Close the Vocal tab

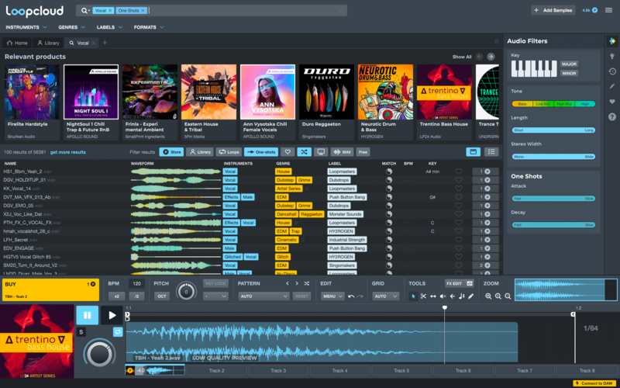pos(94,43)
